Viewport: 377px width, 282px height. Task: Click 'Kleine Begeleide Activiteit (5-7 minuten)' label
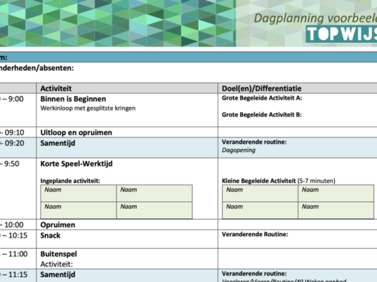[279, 181]
